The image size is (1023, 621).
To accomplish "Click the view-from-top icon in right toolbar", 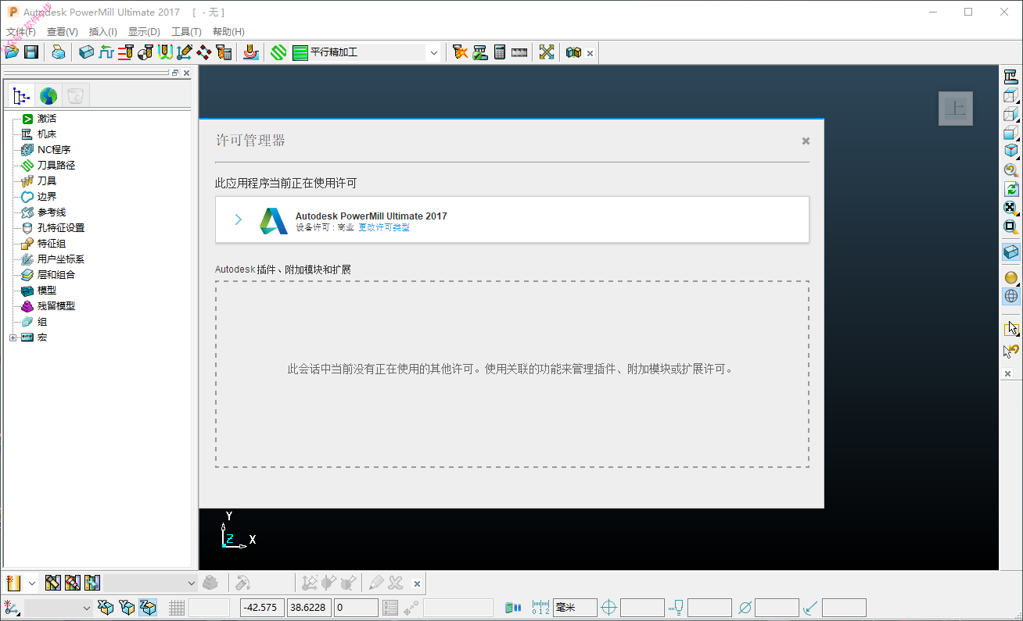I will pyautogui.click(x=1010, y=95).
